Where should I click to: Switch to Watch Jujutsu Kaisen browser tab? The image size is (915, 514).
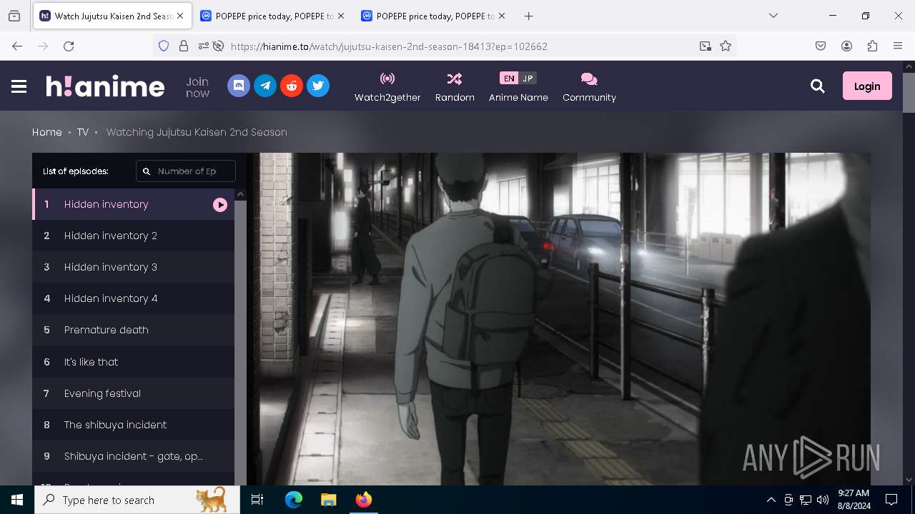[x=112, y=16]
